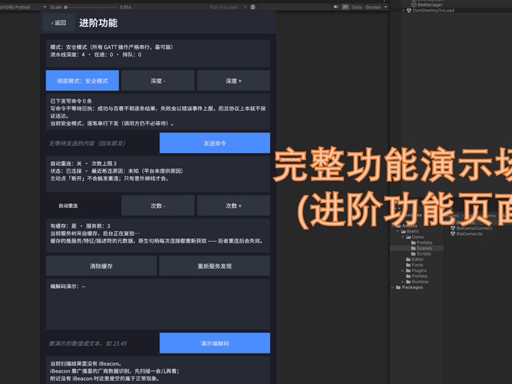Screen dimensions: 512x384
Task: Toggle the Gizmos button
Action: coord(373,7)
